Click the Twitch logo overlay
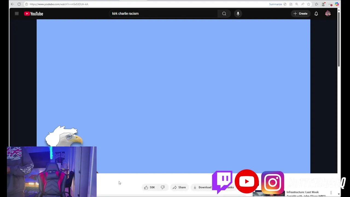Screen dimensions: 350x197 (222, 182)
